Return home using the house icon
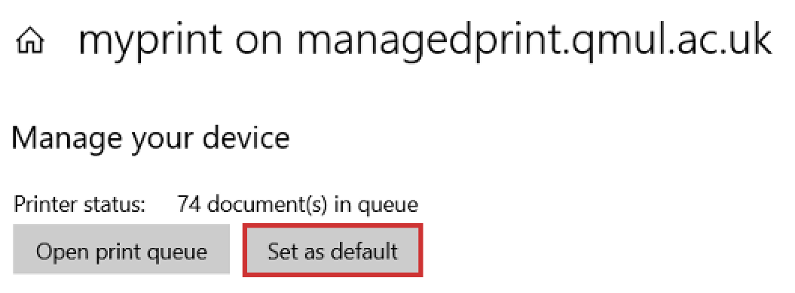The width and height of the screenshot is (795, 293). pyautogui.click(x=30, y=42)
